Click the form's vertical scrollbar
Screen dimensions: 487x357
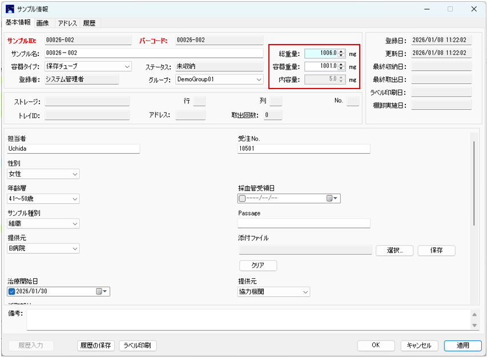[474, 183]
